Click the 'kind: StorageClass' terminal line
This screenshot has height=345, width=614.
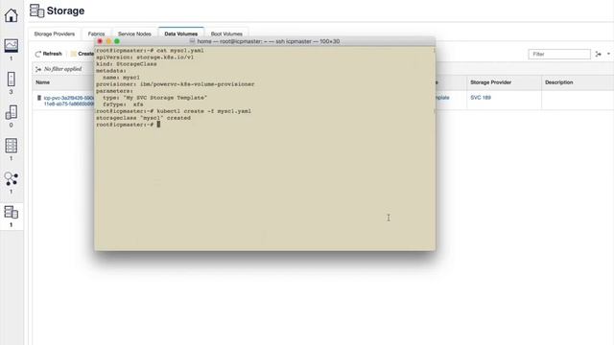[x=126, y=64]
